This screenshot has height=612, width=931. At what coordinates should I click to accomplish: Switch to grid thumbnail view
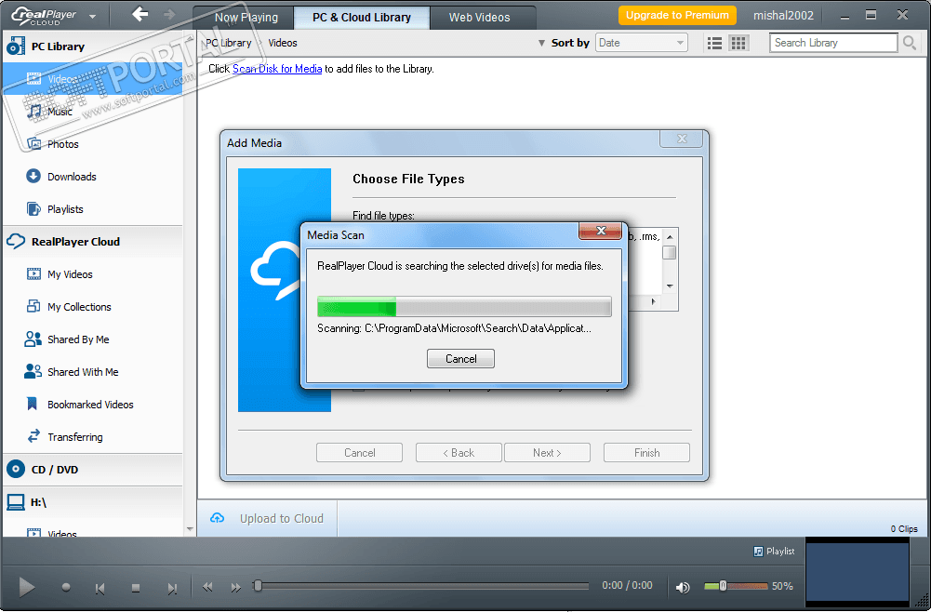click(738, 43)
